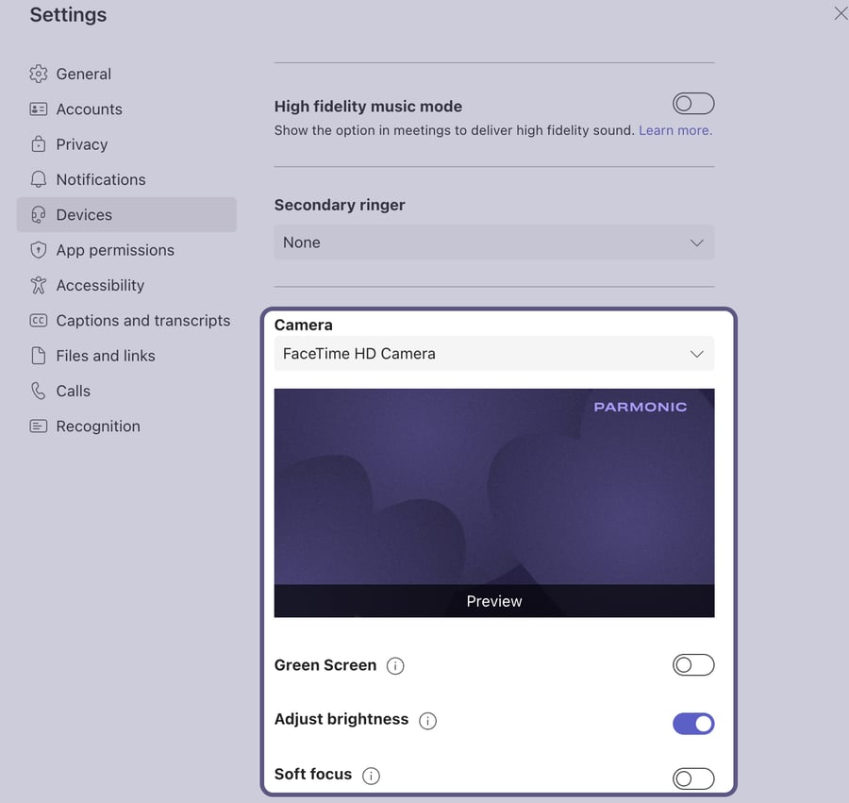849x803 pixels.
Task: Open Privacy settings via its lock icon
Action: [x=38, y=143]
